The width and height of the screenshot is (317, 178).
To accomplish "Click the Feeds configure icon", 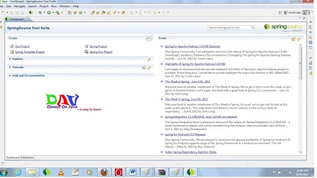I will (293, 39).
